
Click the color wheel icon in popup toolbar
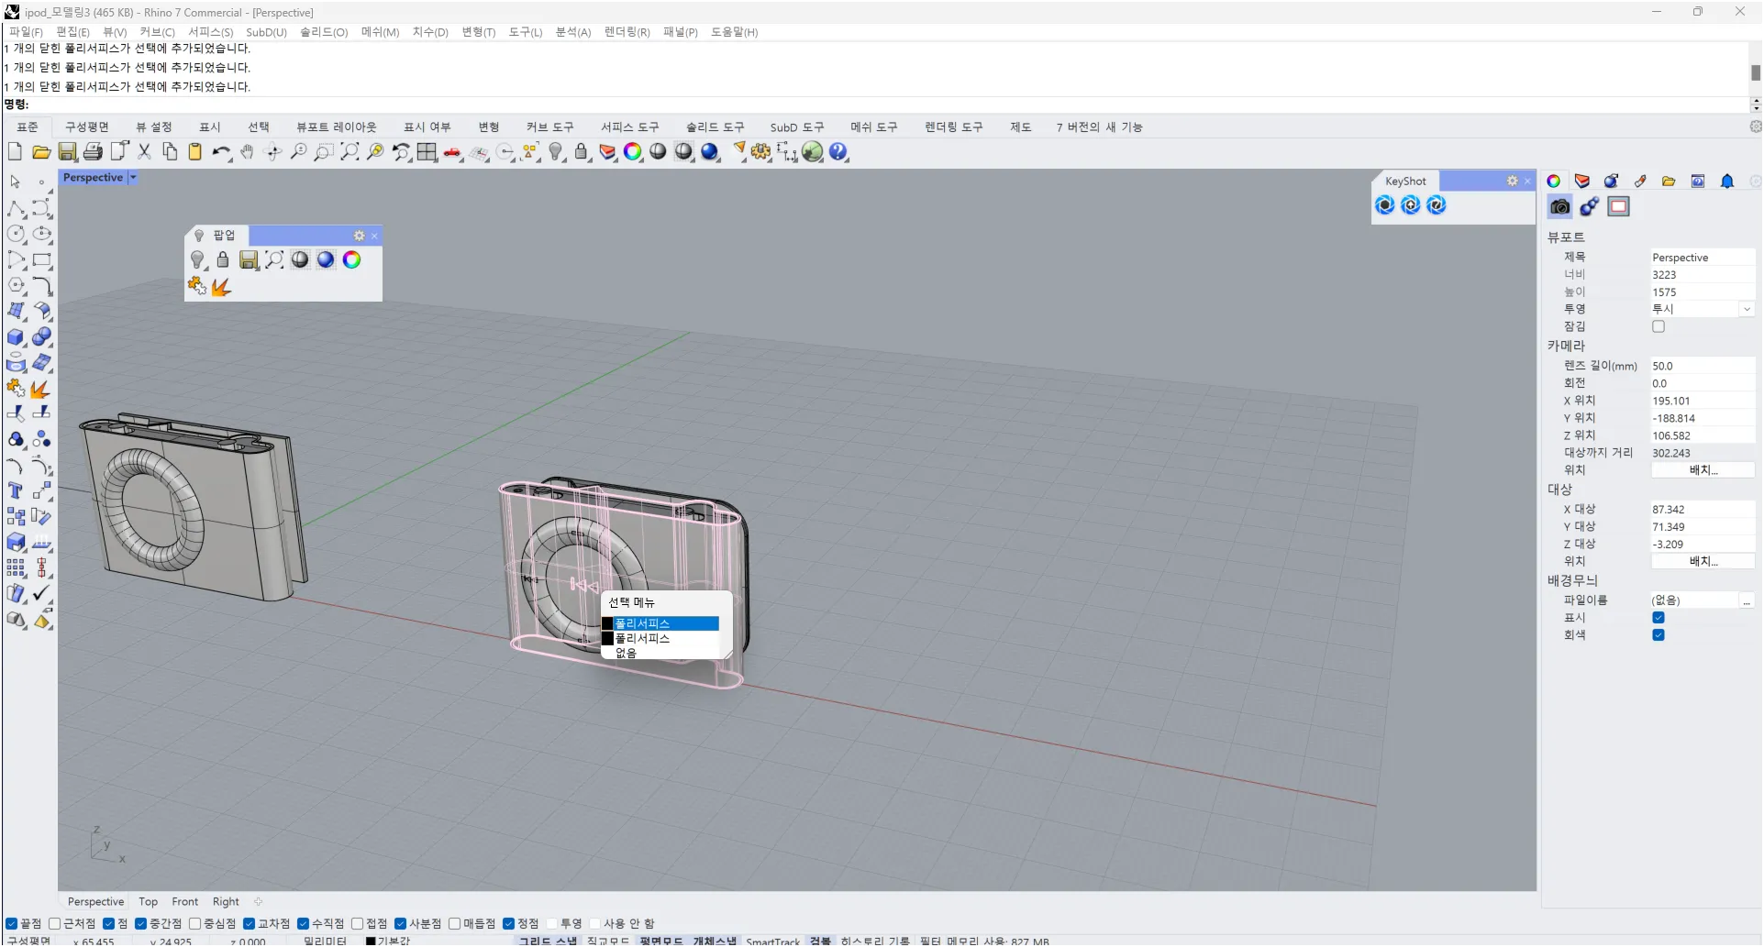coord(351,260)
